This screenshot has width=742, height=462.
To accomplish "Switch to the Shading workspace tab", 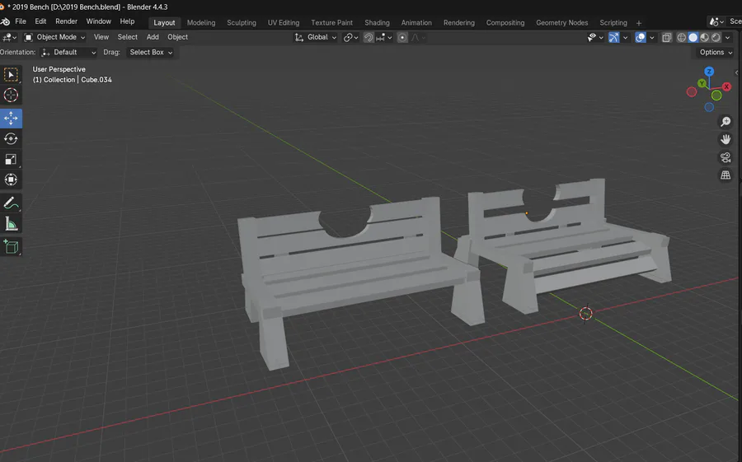I will click(377, 23).
